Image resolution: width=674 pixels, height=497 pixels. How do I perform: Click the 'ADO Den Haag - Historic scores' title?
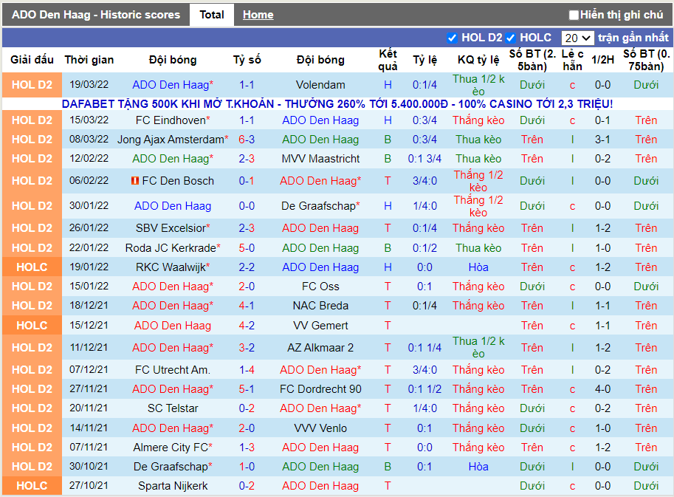[x=96, y=15]
